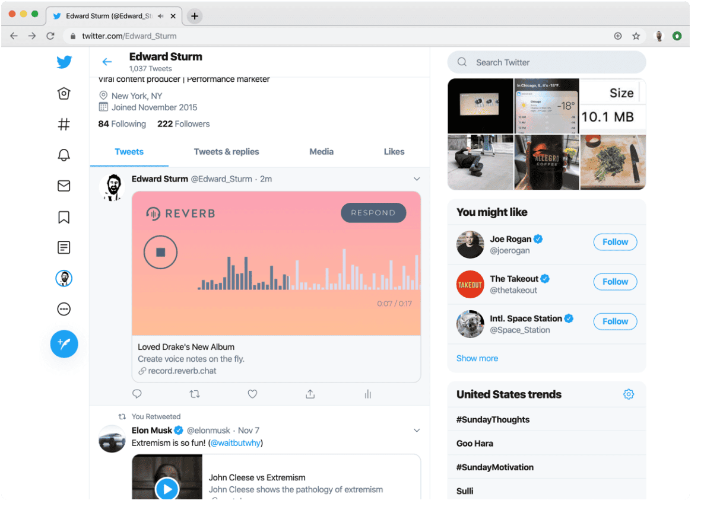Screen dimensions: 704x529
Task: Expand options on Edward Sturm's tweet
Action: tap(417, 179)
